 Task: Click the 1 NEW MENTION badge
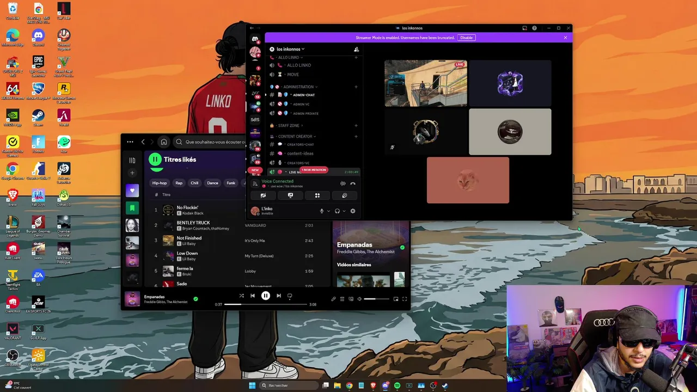coord(314,170)
